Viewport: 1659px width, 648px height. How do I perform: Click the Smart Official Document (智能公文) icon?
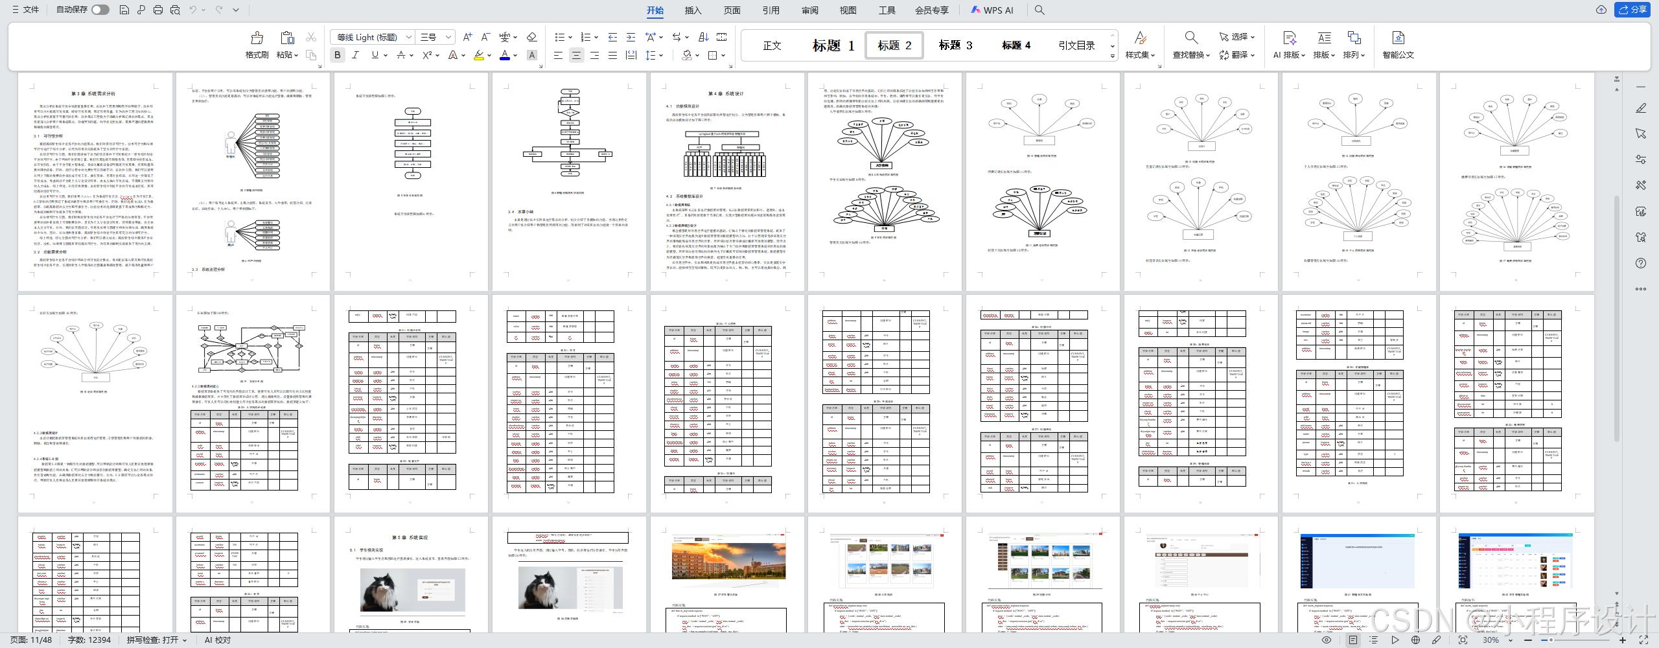1398,38
